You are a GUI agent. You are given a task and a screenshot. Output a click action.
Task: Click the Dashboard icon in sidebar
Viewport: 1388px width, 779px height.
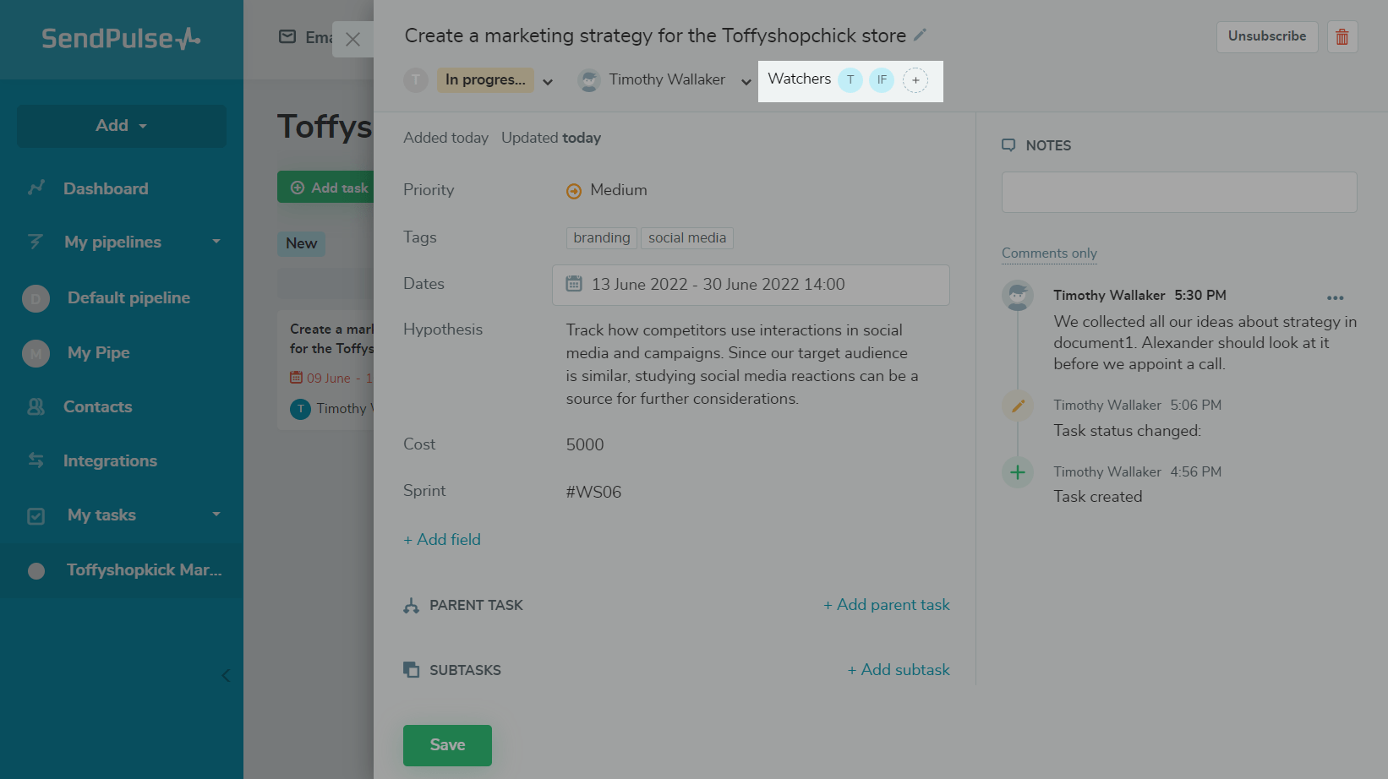[36, 188]
